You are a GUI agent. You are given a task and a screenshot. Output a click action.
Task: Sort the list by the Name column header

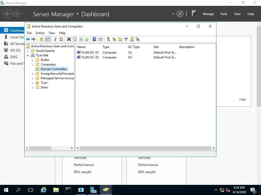(x=88, y=47)
